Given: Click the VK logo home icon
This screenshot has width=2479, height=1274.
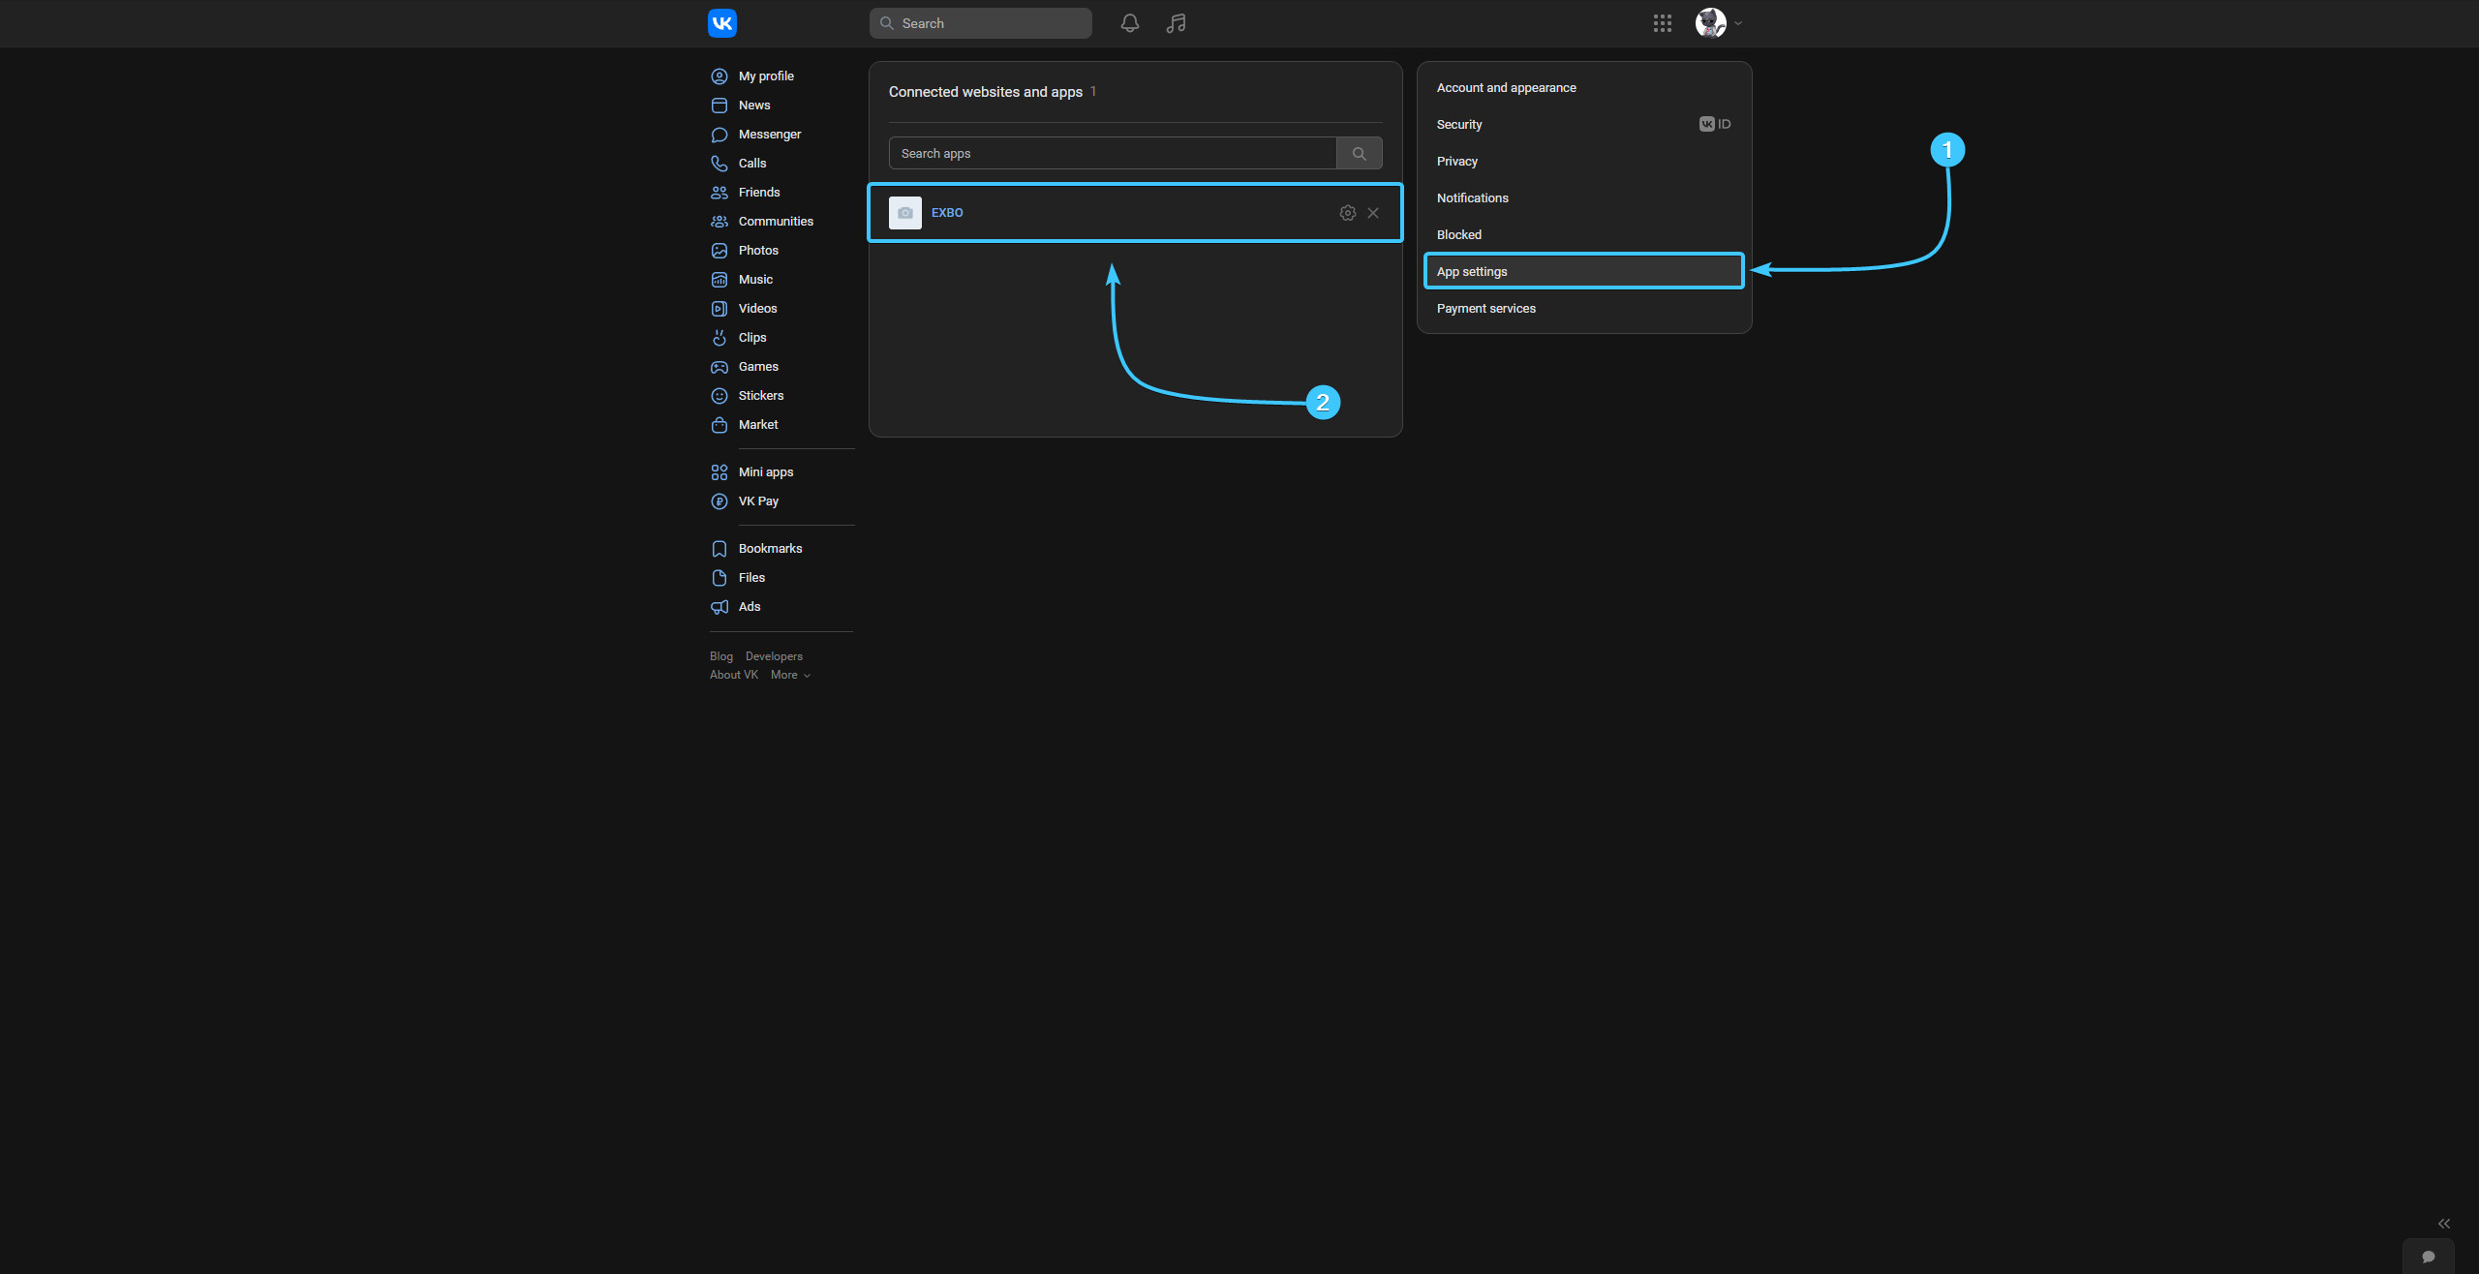Looking at the screenshot, I should click(x=722, y=23).
